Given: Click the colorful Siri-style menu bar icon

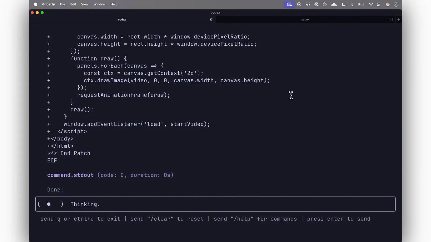Looking at the screenshot, I should (388, 4).
